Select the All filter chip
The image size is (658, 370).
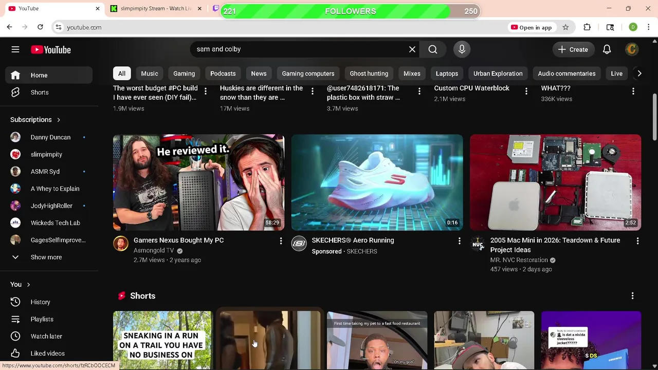[122, 73]
